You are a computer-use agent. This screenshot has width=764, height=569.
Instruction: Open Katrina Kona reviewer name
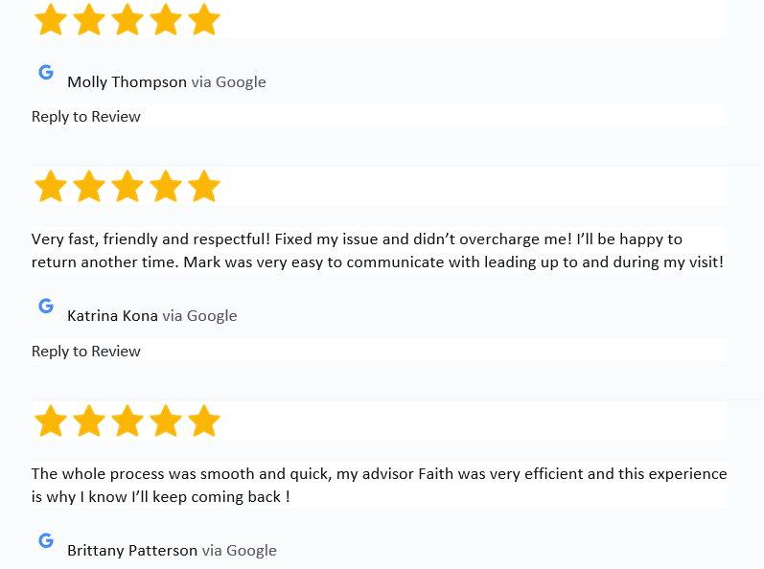[x=112, y=315]
